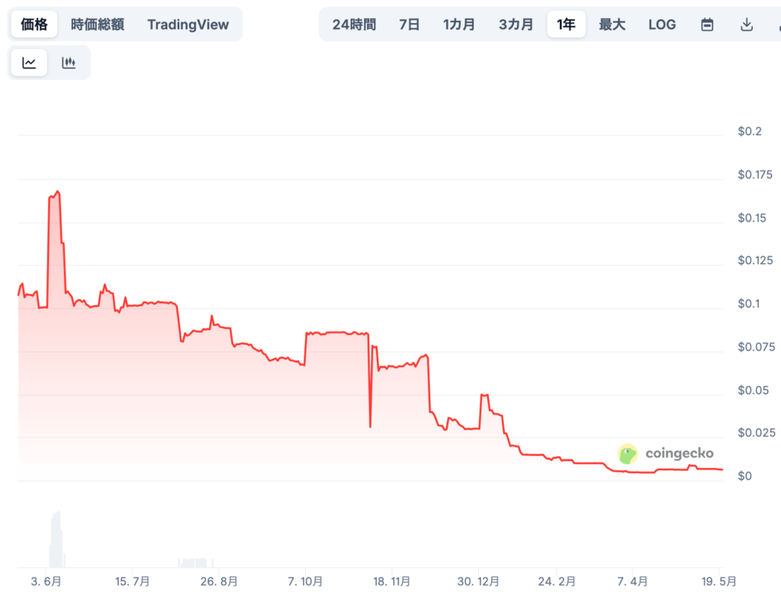Screen dimensions: 781x597
Task: Set range to 3カ月
Action: (516, 24)
